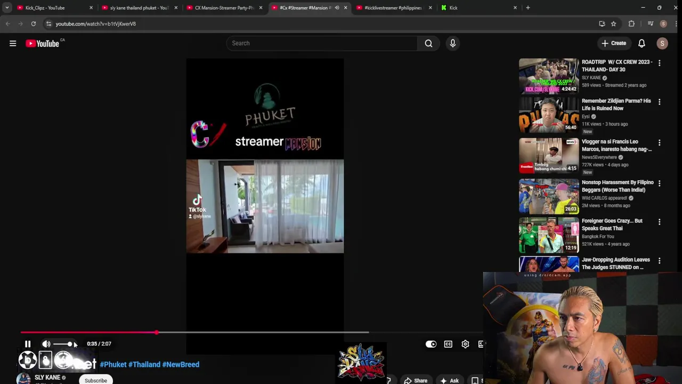Switch to the Kick tab
Screen dimensions: 682x384
tap(478, 7)
